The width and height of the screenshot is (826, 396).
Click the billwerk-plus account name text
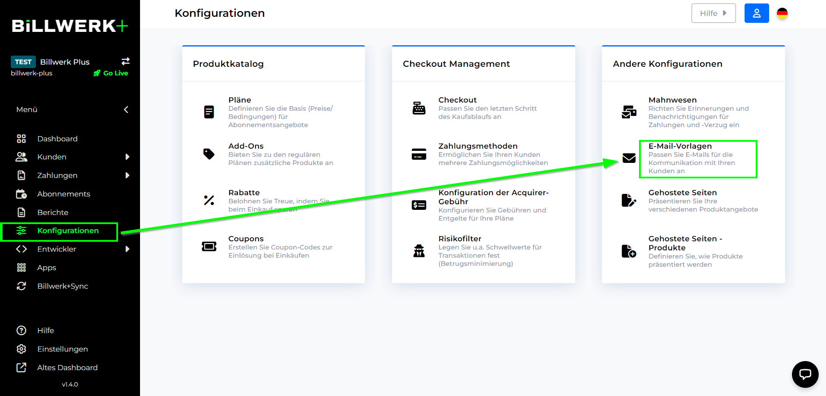pos(31,73)
